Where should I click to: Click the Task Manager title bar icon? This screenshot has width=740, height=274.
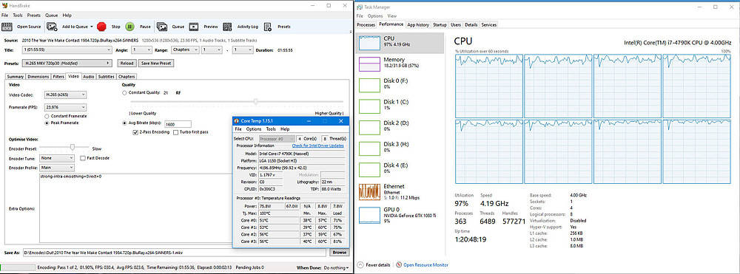pos(360,7)
